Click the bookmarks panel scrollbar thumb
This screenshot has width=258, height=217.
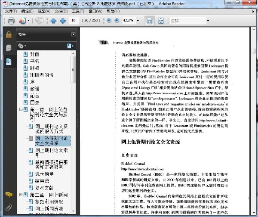73,69
